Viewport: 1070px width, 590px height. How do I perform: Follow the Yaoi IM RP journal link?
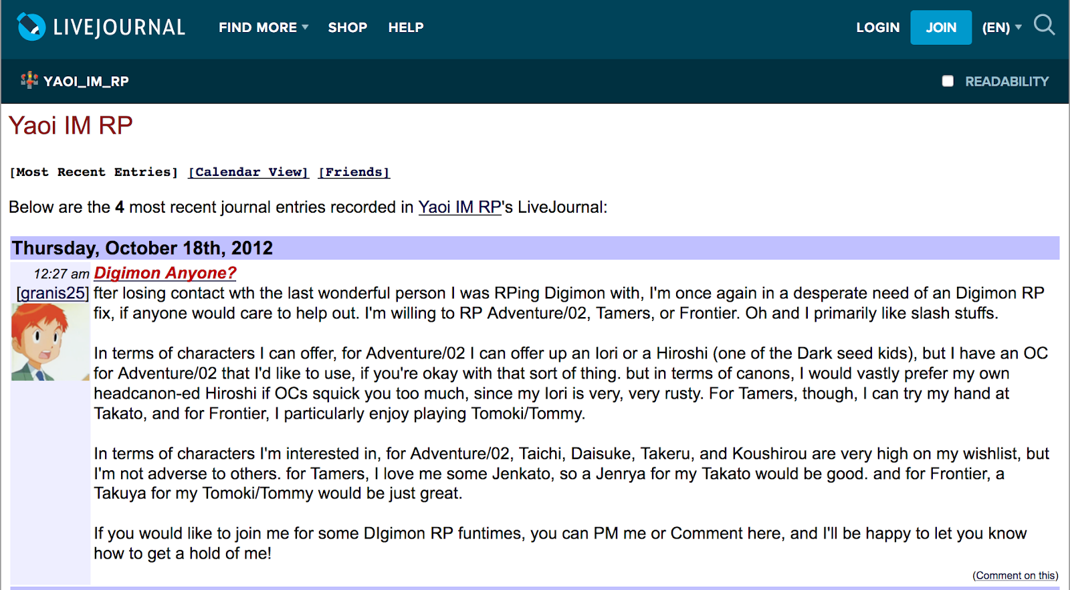pyautogui.click(x=460, y=207)
